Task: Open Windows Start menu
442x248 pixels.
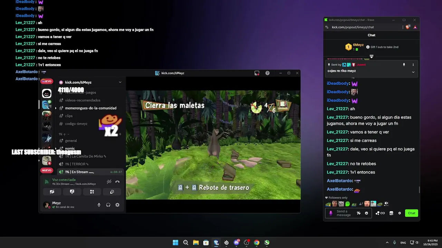Action: tap(175, 242)
